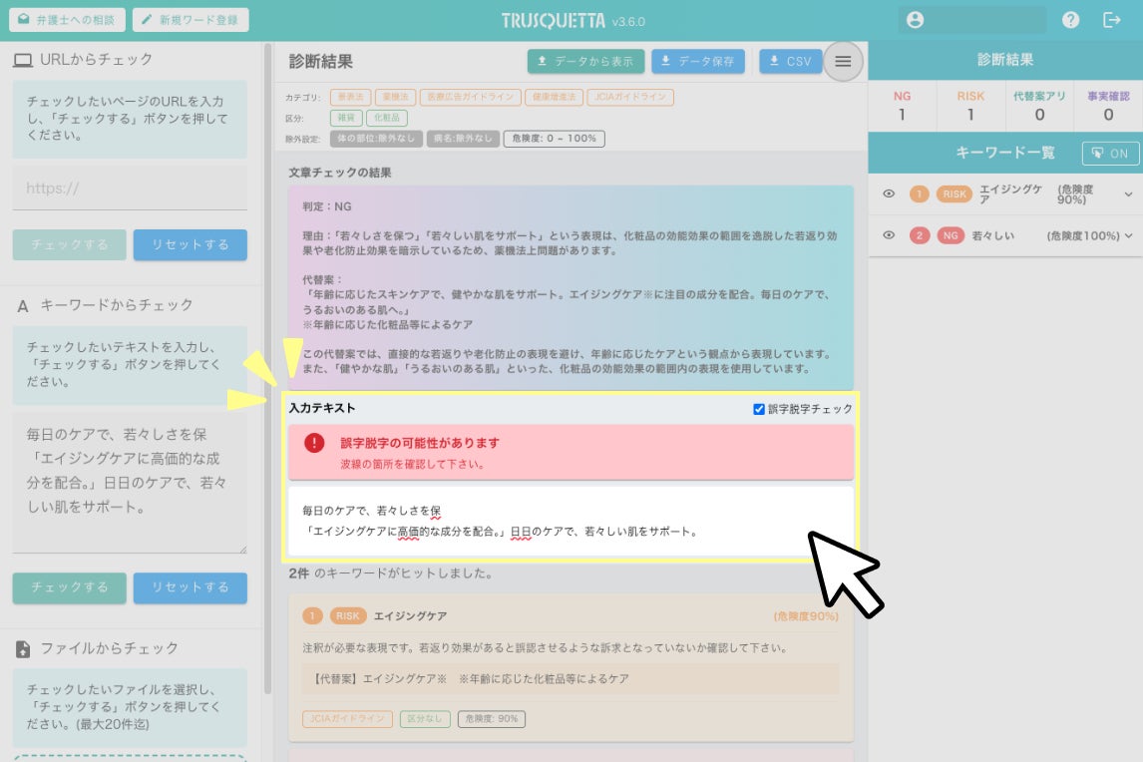The height and width of the screenshot is (762, 1143).
Task: Toggle 誤字脱字チェック checkbox
Action: (x=759, y=409)
